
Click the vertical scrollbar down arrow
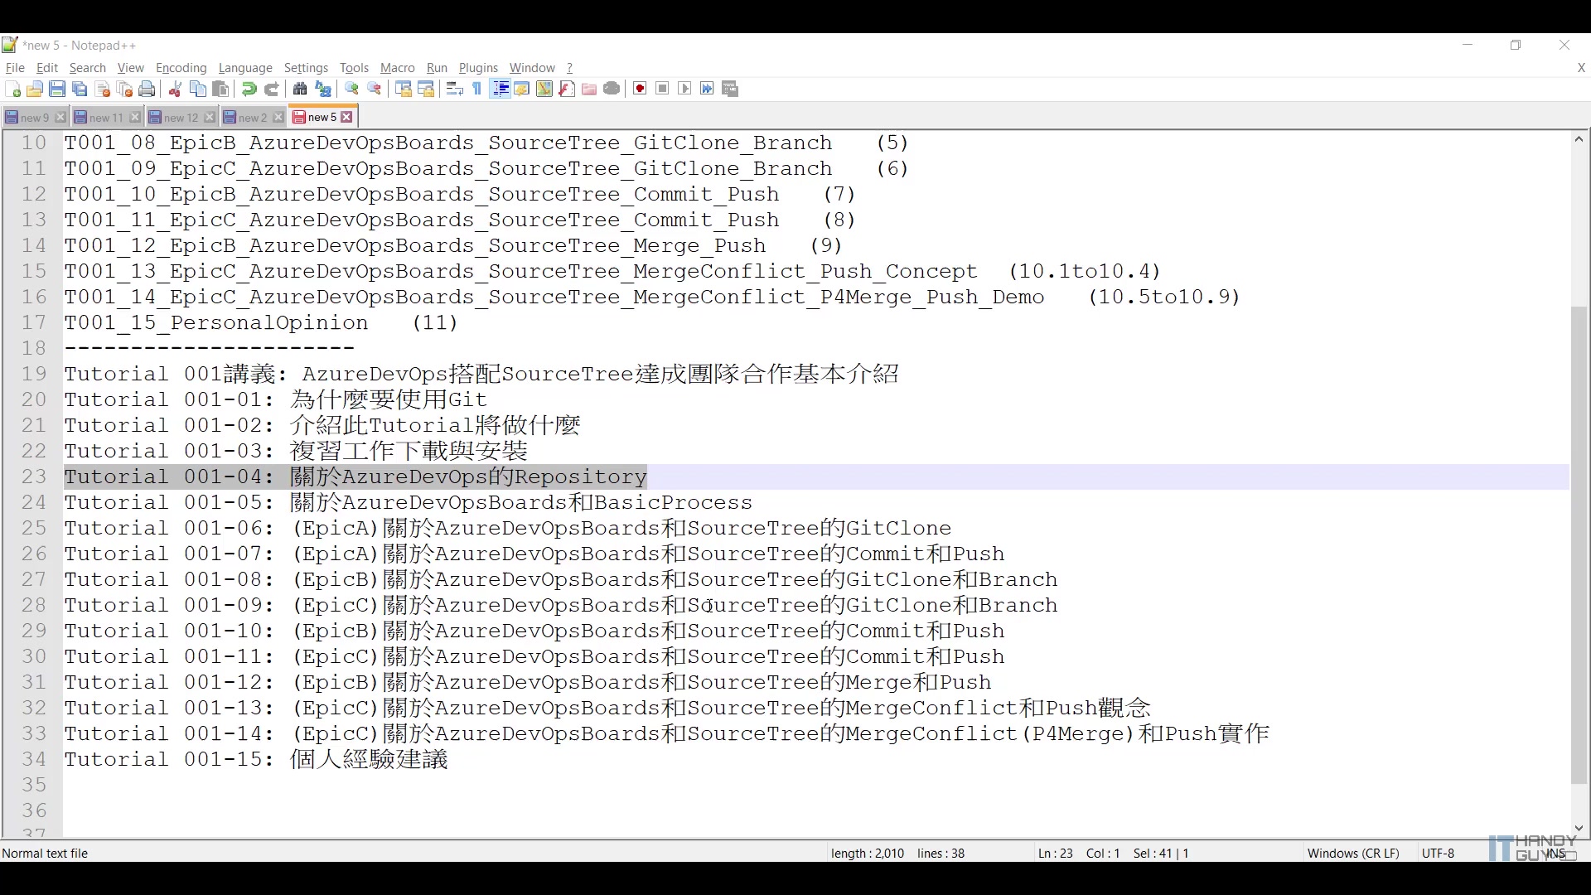[x=1579, y=828]
